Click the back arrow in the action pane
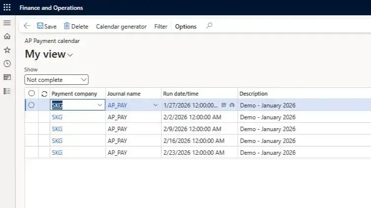This screenshot has width=371, height=208. coord(27,26)
